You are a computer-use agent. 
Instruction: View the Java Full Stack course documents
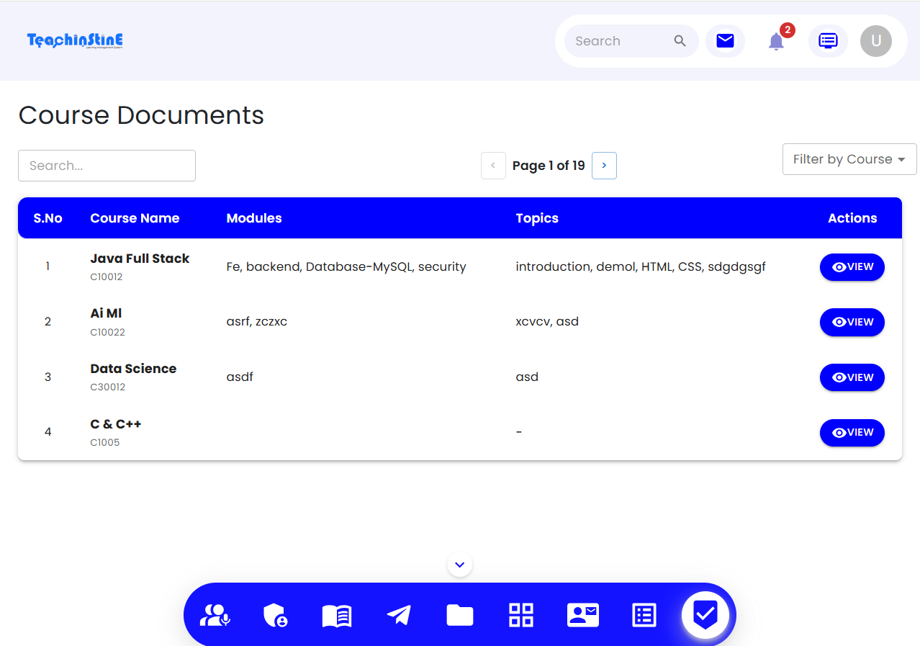pos(852,267)
